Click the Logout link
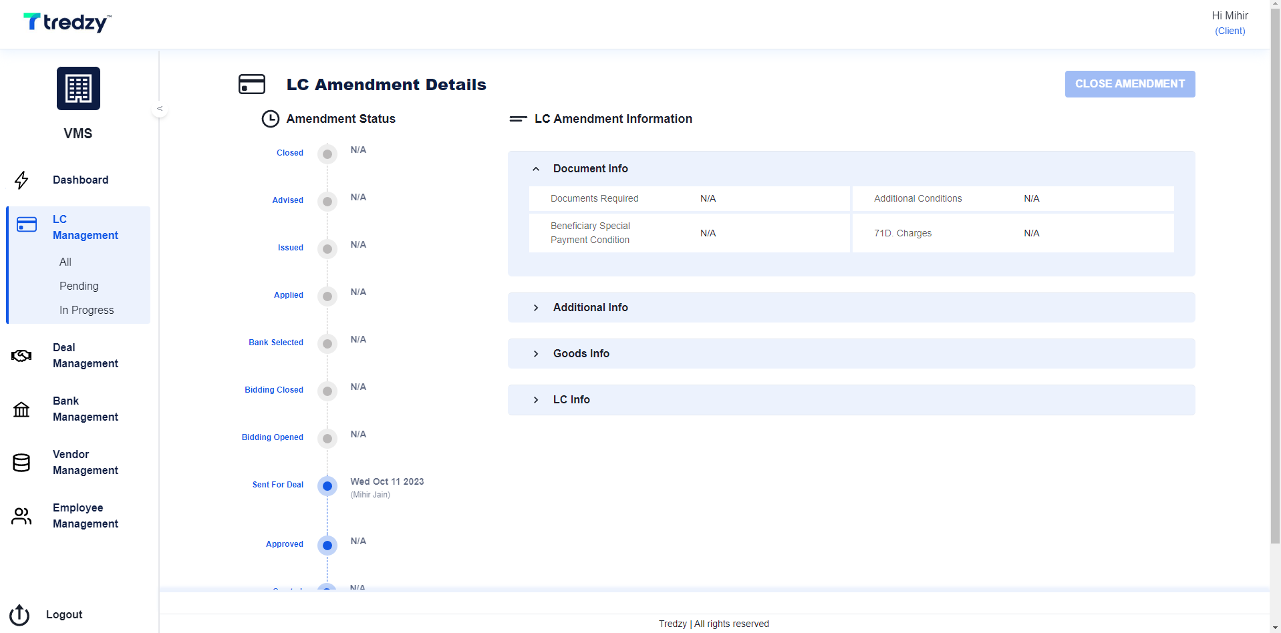This screenshot has width=1281, height=633. click(x=64, y=615)
